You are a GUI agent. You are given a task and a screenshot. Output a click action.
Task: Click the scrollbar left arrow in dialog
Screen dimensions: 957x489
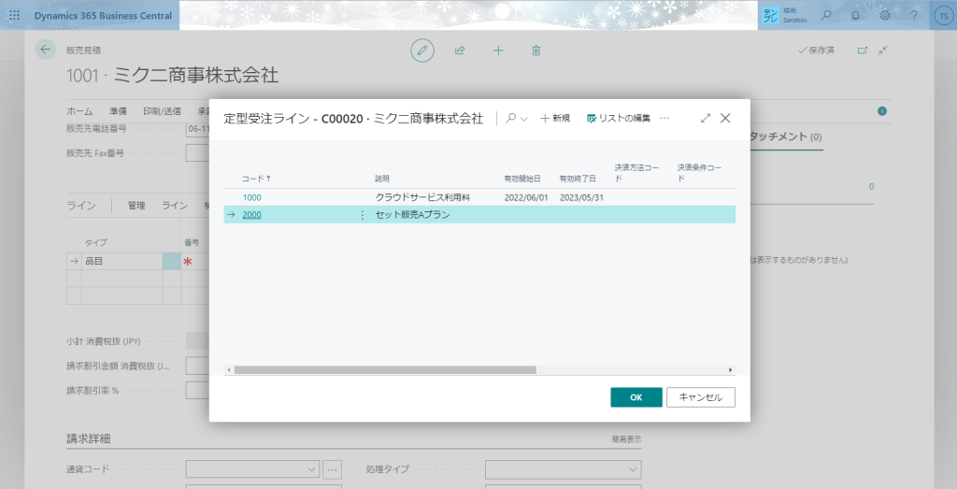tap(229, 370)
